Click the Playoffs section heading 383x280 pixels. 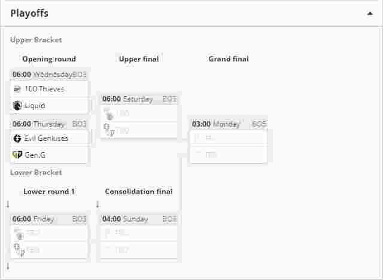coord(29,13)
